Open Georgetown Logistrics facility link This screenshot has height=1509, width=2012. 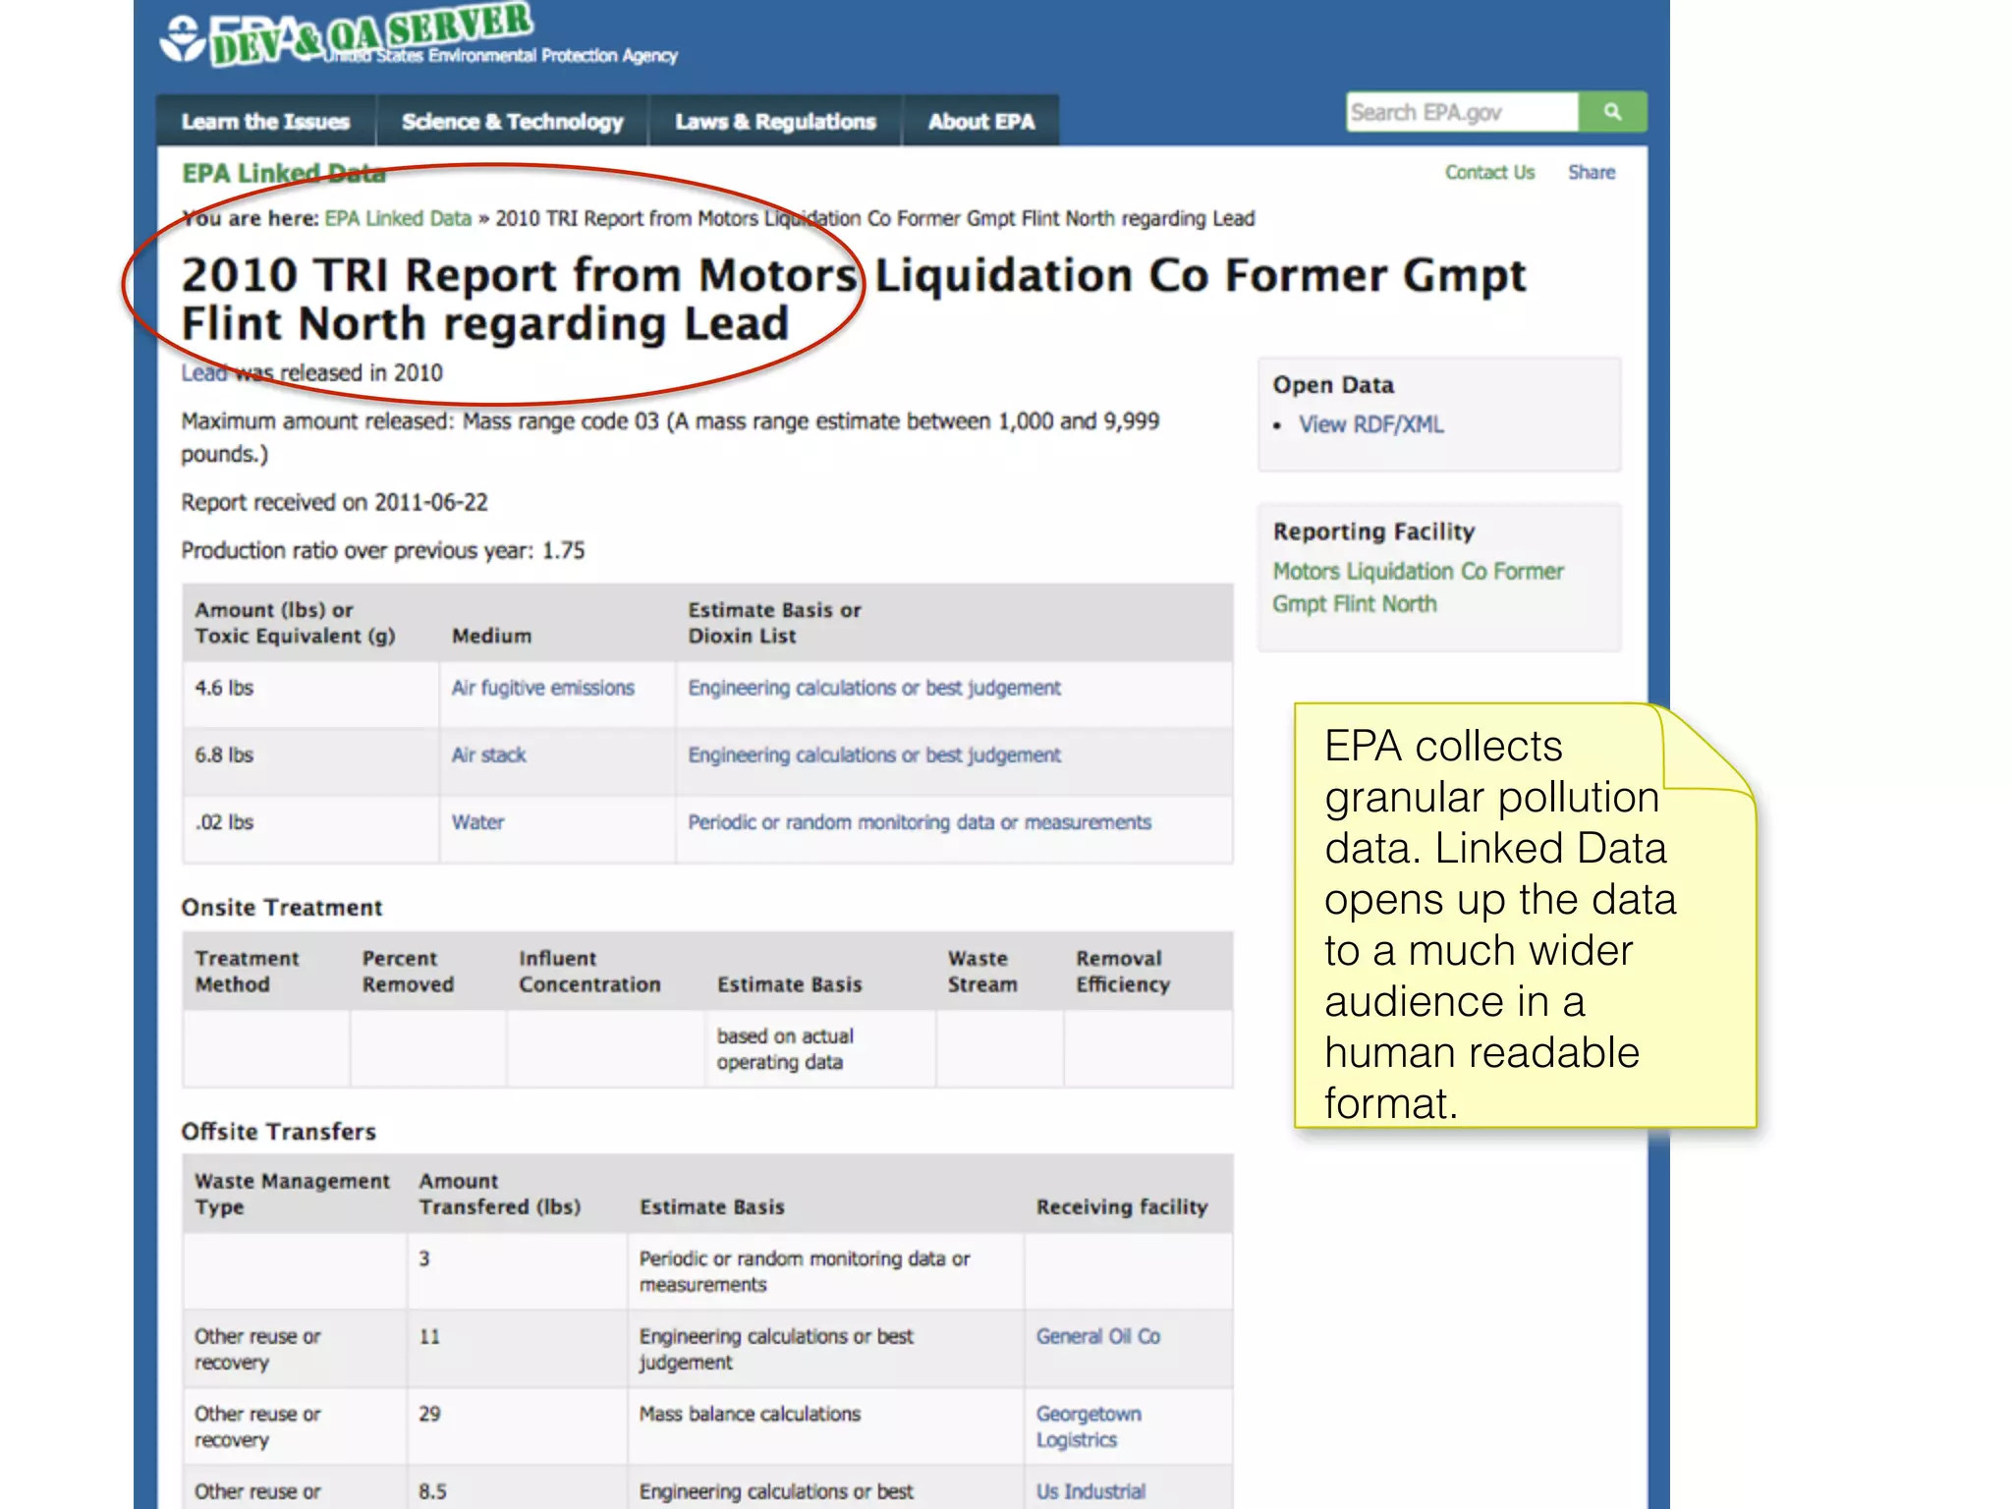(1089, 1426)
